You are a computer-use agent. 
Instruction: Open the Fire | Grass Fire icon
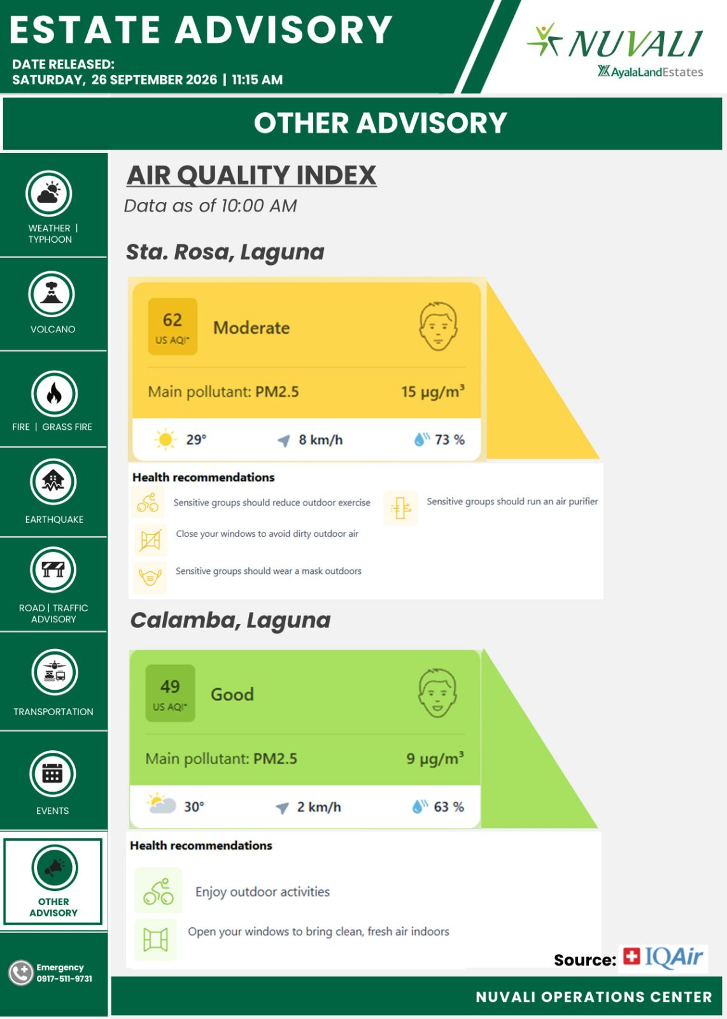point(54,394)
